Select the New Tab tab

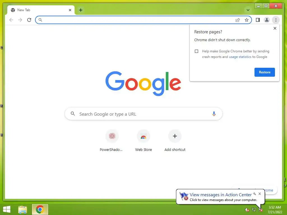pos(41,10)
